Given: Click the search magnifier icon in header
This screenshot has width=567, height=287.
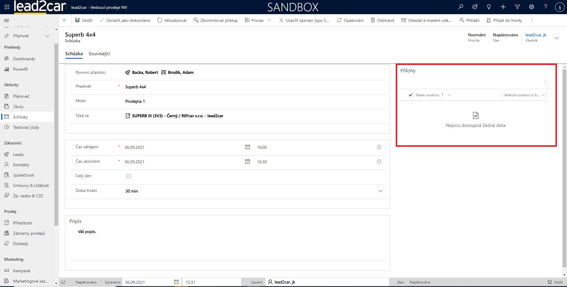Looking at the screenshot, I should [x=461, y=7].
